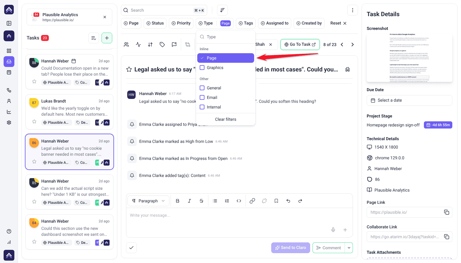
Task: Toggle strikethrough formatting in editor
Action: tap(201, 201)
